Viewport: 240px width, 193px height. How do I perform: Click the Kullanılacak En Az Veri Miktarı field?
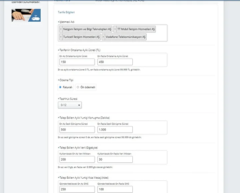point(77,159)
